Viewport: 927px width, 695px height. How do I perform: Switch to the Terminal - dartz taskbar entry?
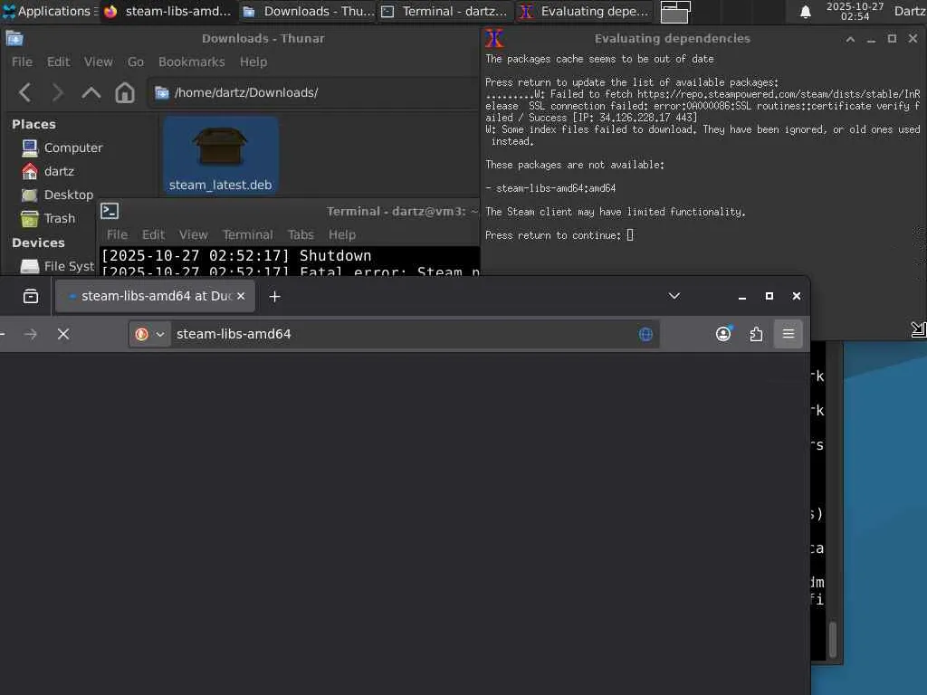coord(445,11)
